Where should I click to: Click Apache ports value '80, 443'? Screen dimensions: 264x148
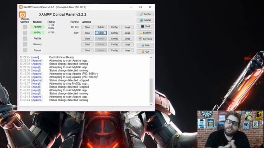pyautogui.click(x=75, y=27)
